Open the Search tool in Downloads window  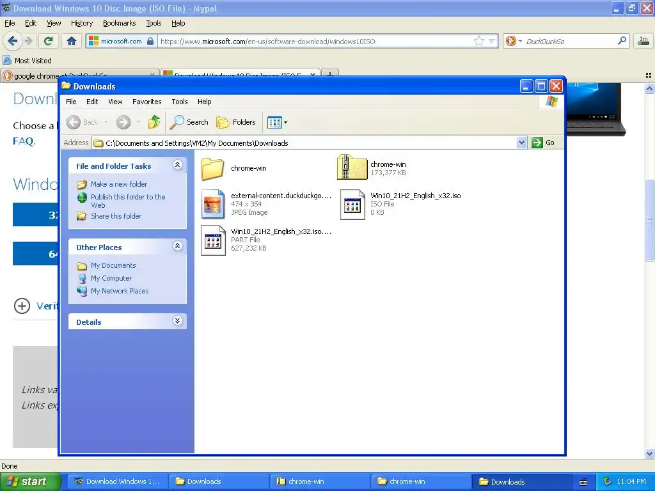click(x=189, y=122)
